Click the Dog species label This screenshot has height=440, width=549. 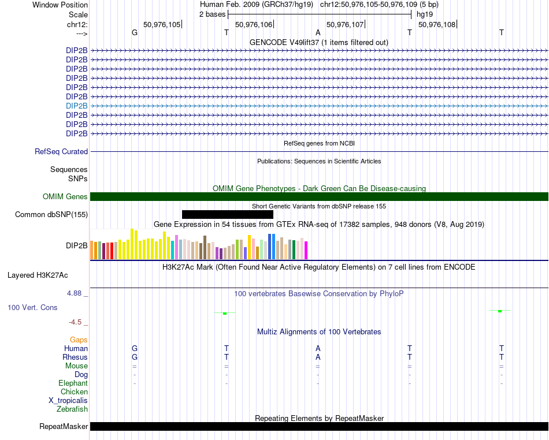pyautogui.click(x=81, y=375)
